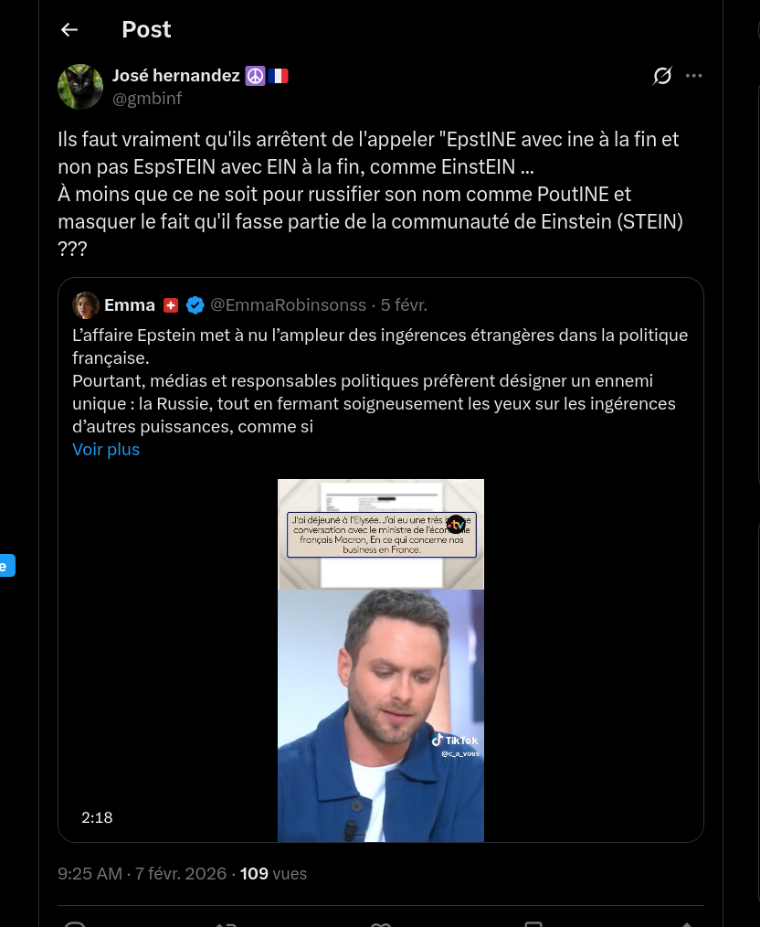Image resolution: width=760 pixels, height=927 pixels.
Task: Open Grok explain icon on José's post
Action: (x=662, y=76)
